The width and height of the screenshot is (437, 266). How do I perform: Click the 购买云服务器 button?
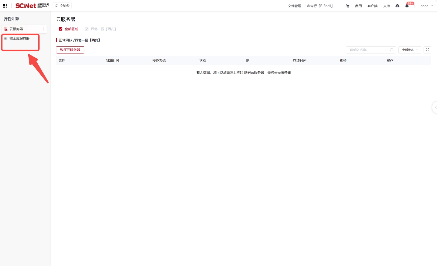coord(70,50)
